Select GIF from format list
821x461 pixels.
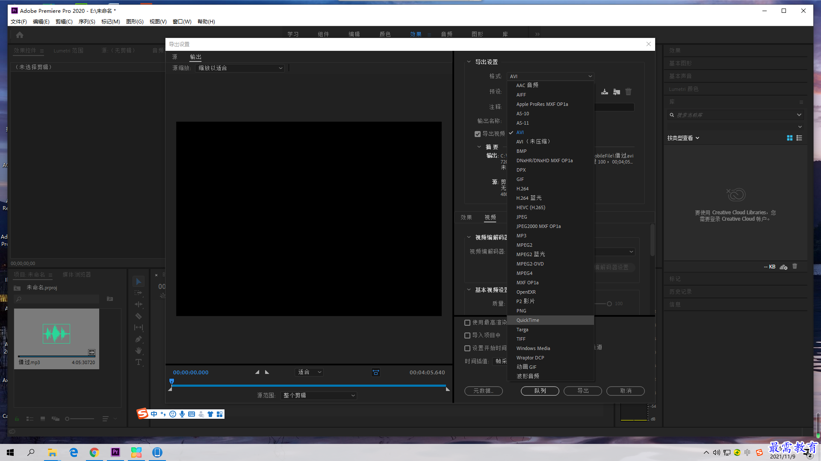coord(550,179)
